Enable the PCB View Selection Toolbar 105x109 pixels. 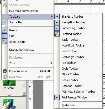pos(78,92)
